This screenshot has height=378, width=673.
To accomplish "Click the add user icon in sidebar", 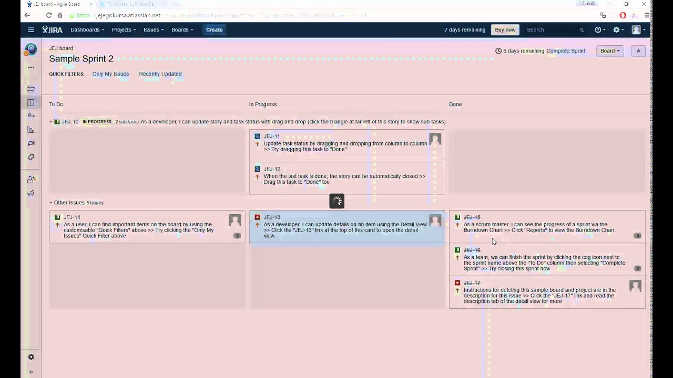I will pos(31,180).
